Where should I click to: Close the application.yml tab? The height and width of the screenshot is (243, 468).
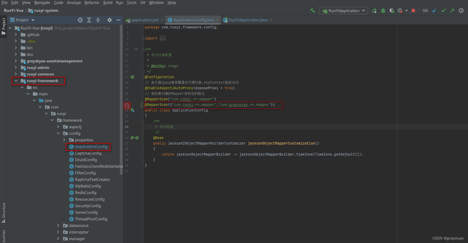pyautogui.click(x=162, y=20)
